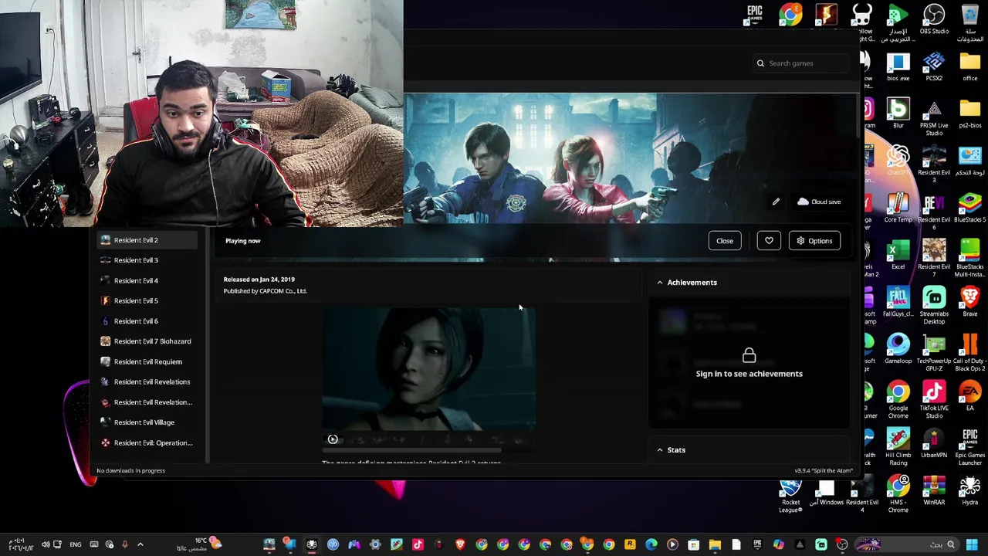Open Resident Evil Village in sidebar
Viewport: 988px width, 556px height.
[147, 422]
